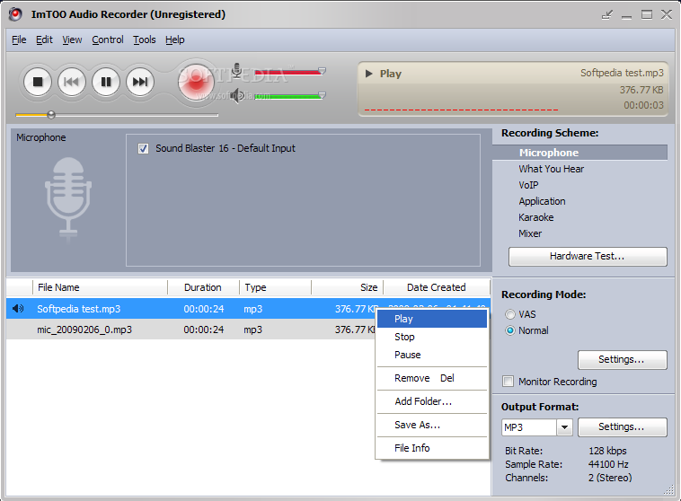The height and width of the screenshot is (501, 681).
Task: Enable Monitor Recording checkbox
Action: click(x=508, y=382)
